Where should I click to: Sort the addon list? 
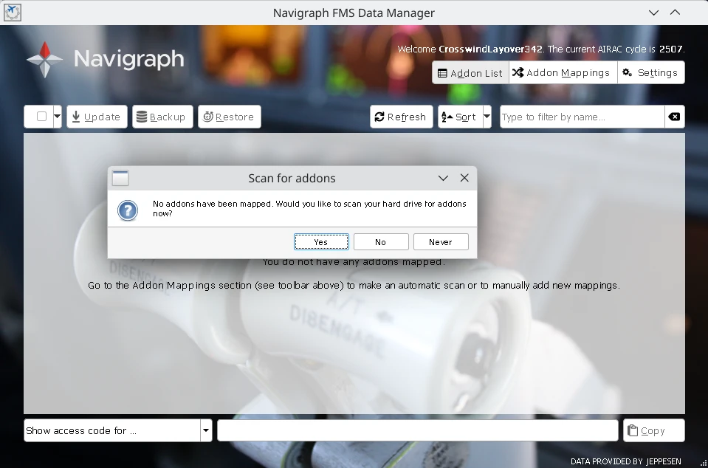tap(458, 117)
